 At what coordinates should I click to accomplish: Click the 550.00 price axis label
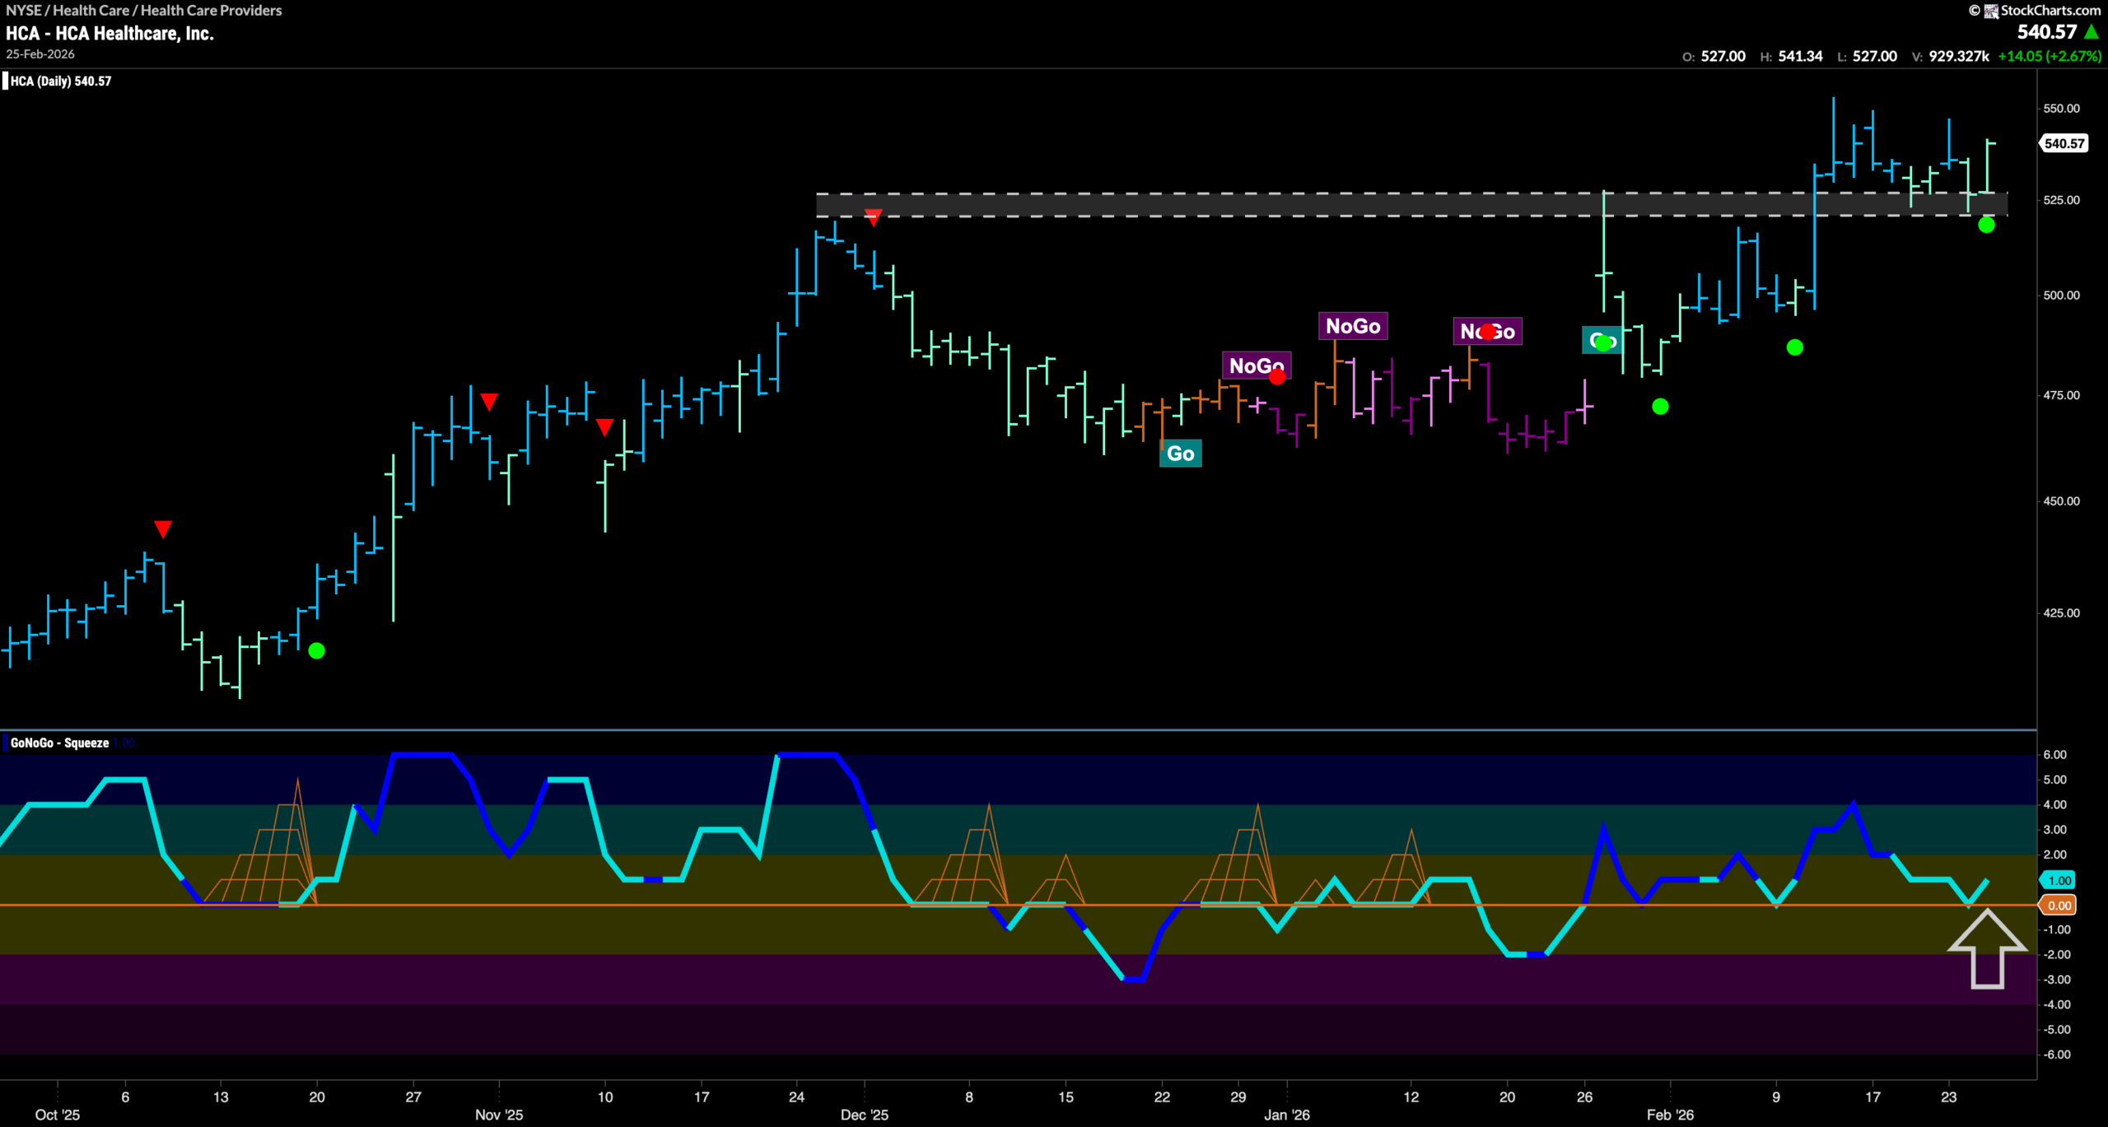(2061, 108)
